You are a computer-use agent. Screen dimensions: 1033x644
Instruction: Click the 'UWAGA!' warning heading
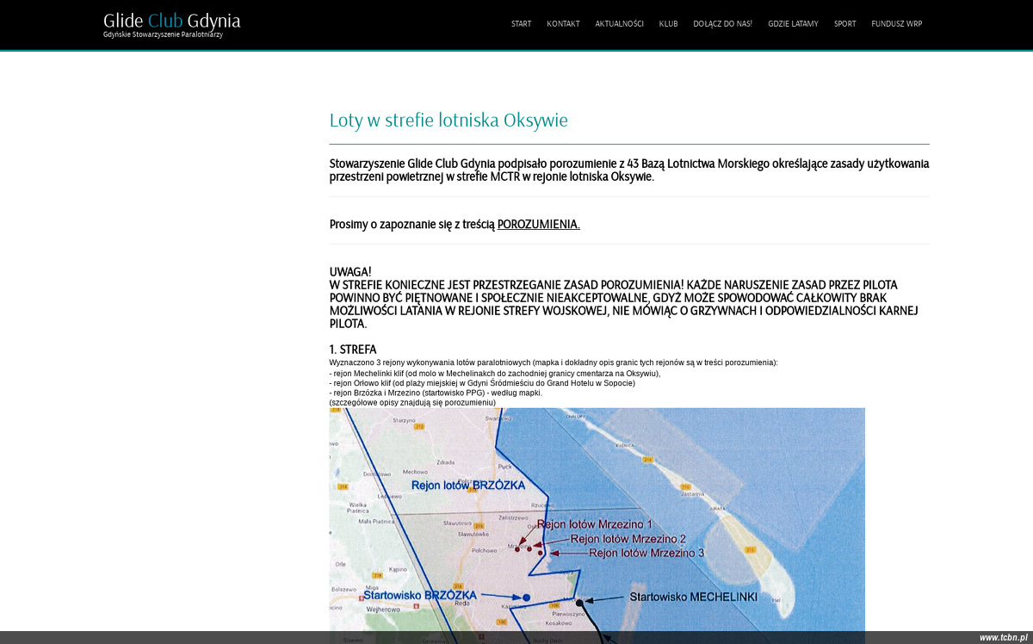point(350,272)
